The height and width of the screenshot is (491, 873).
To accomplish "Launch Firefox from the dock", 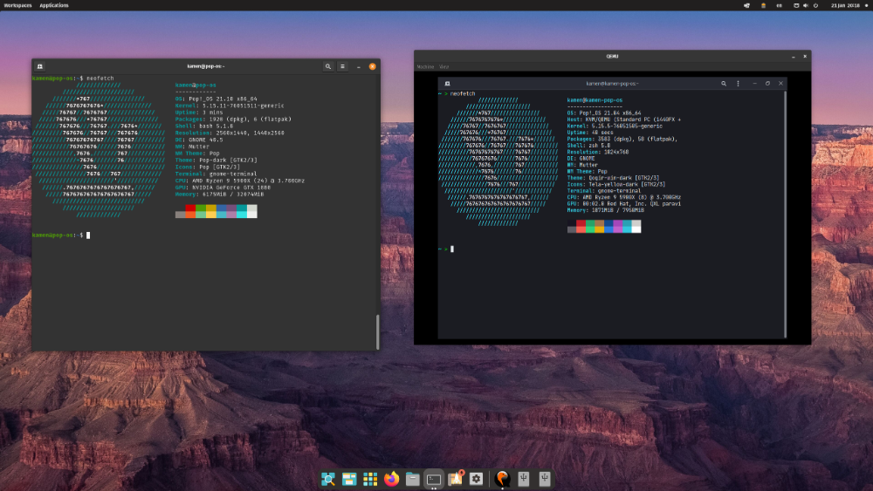I will pos(391,479).
